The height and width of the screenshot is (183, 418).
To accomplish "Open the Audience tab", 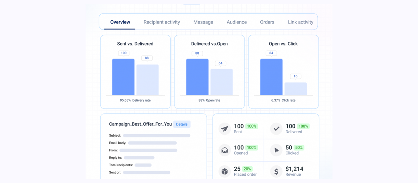I will pyautogui.click(x=237, y=22).
